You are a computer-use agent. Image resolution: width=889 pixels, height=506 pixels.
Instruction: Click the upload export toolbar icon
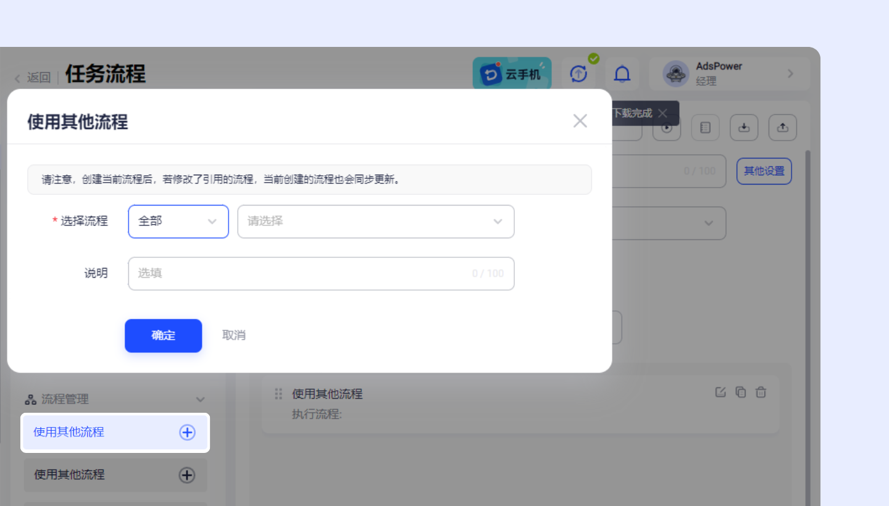[x=783, y=128]
